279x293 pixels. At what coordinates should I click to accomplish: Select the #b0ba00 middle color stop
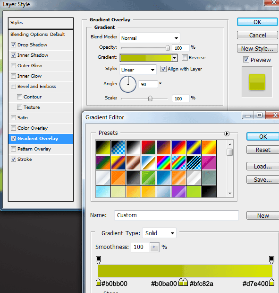pyautogui.click(x=181, y=282)
